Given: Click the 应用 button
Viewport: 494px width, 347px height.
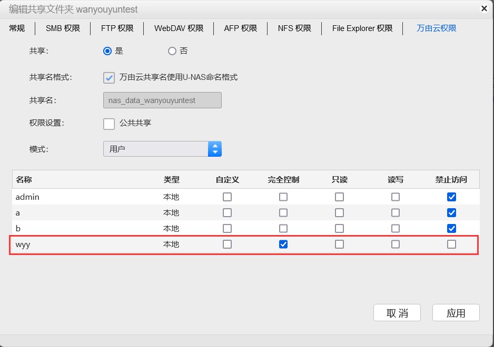Looking at the screenshot, I should coord(456,313).
